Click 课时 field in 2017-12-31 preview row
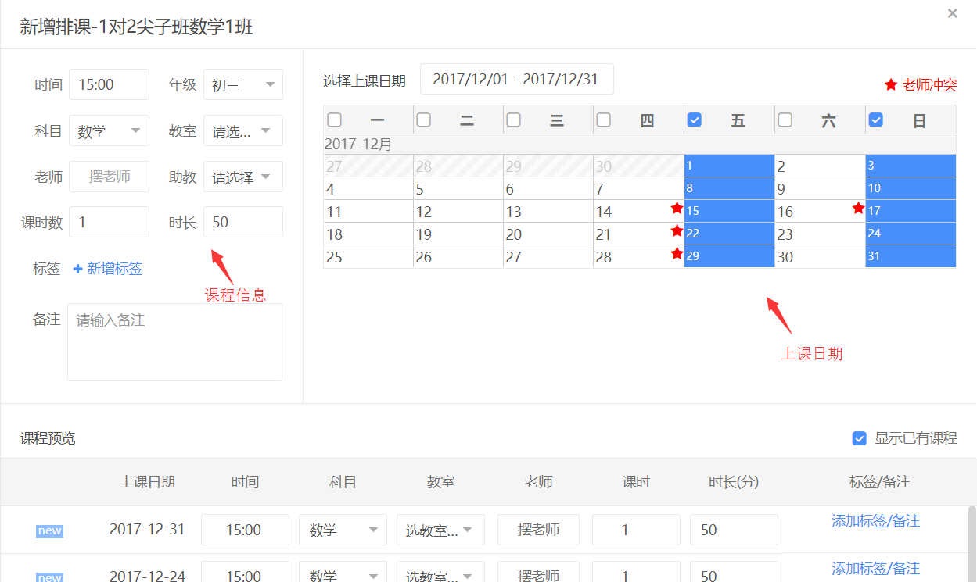Viewport: 977px width, 582px height. 636,530
